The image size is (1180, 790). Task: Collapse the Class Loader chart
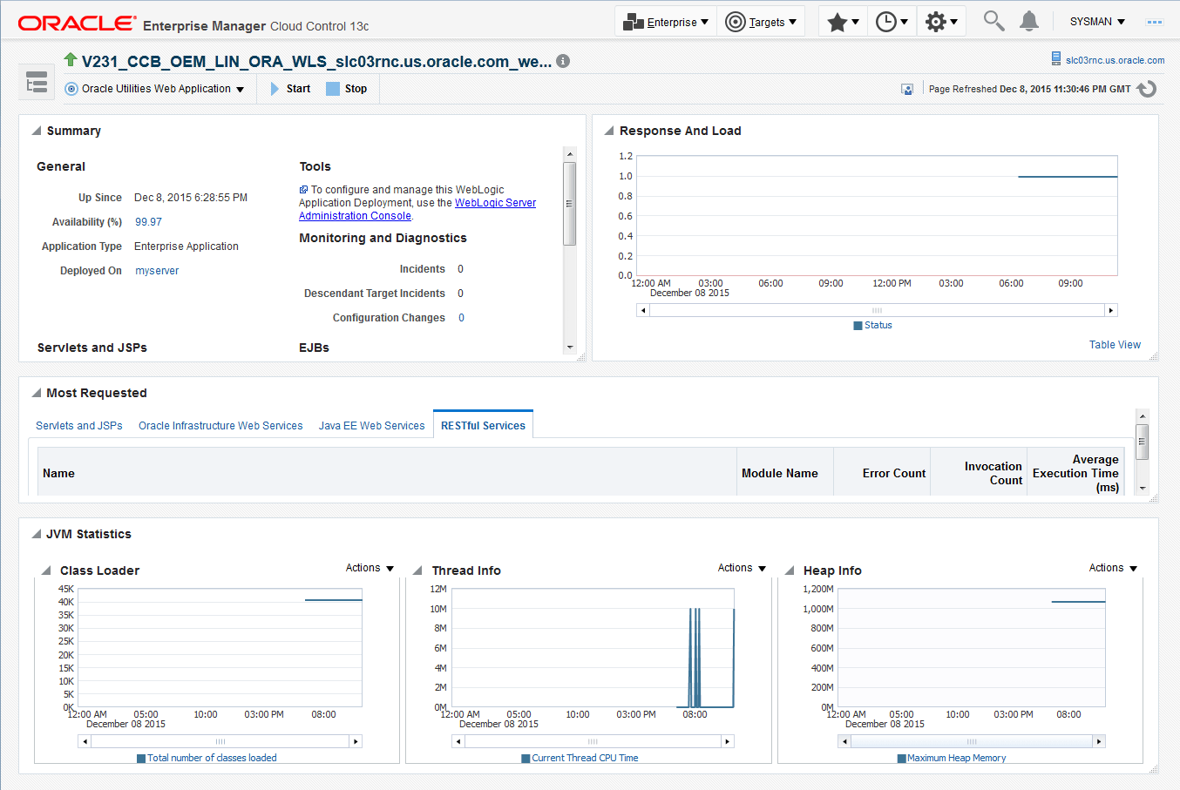[x=47, y=571]
